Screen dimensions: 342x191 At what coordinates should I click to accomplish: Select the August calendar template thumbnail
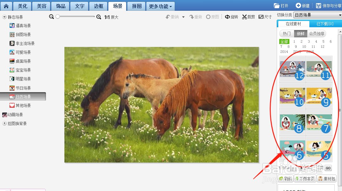[293, 122]
